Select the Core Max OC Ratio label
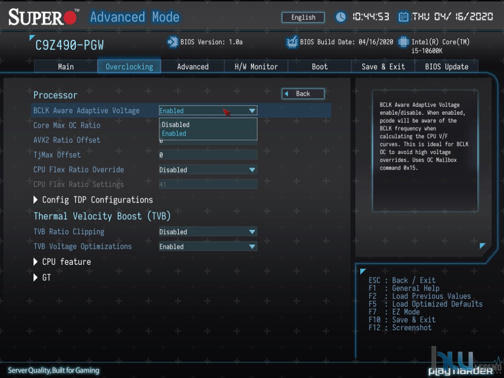Image resolution: width=504 pixels, height=378 pixels. (67, 125)
